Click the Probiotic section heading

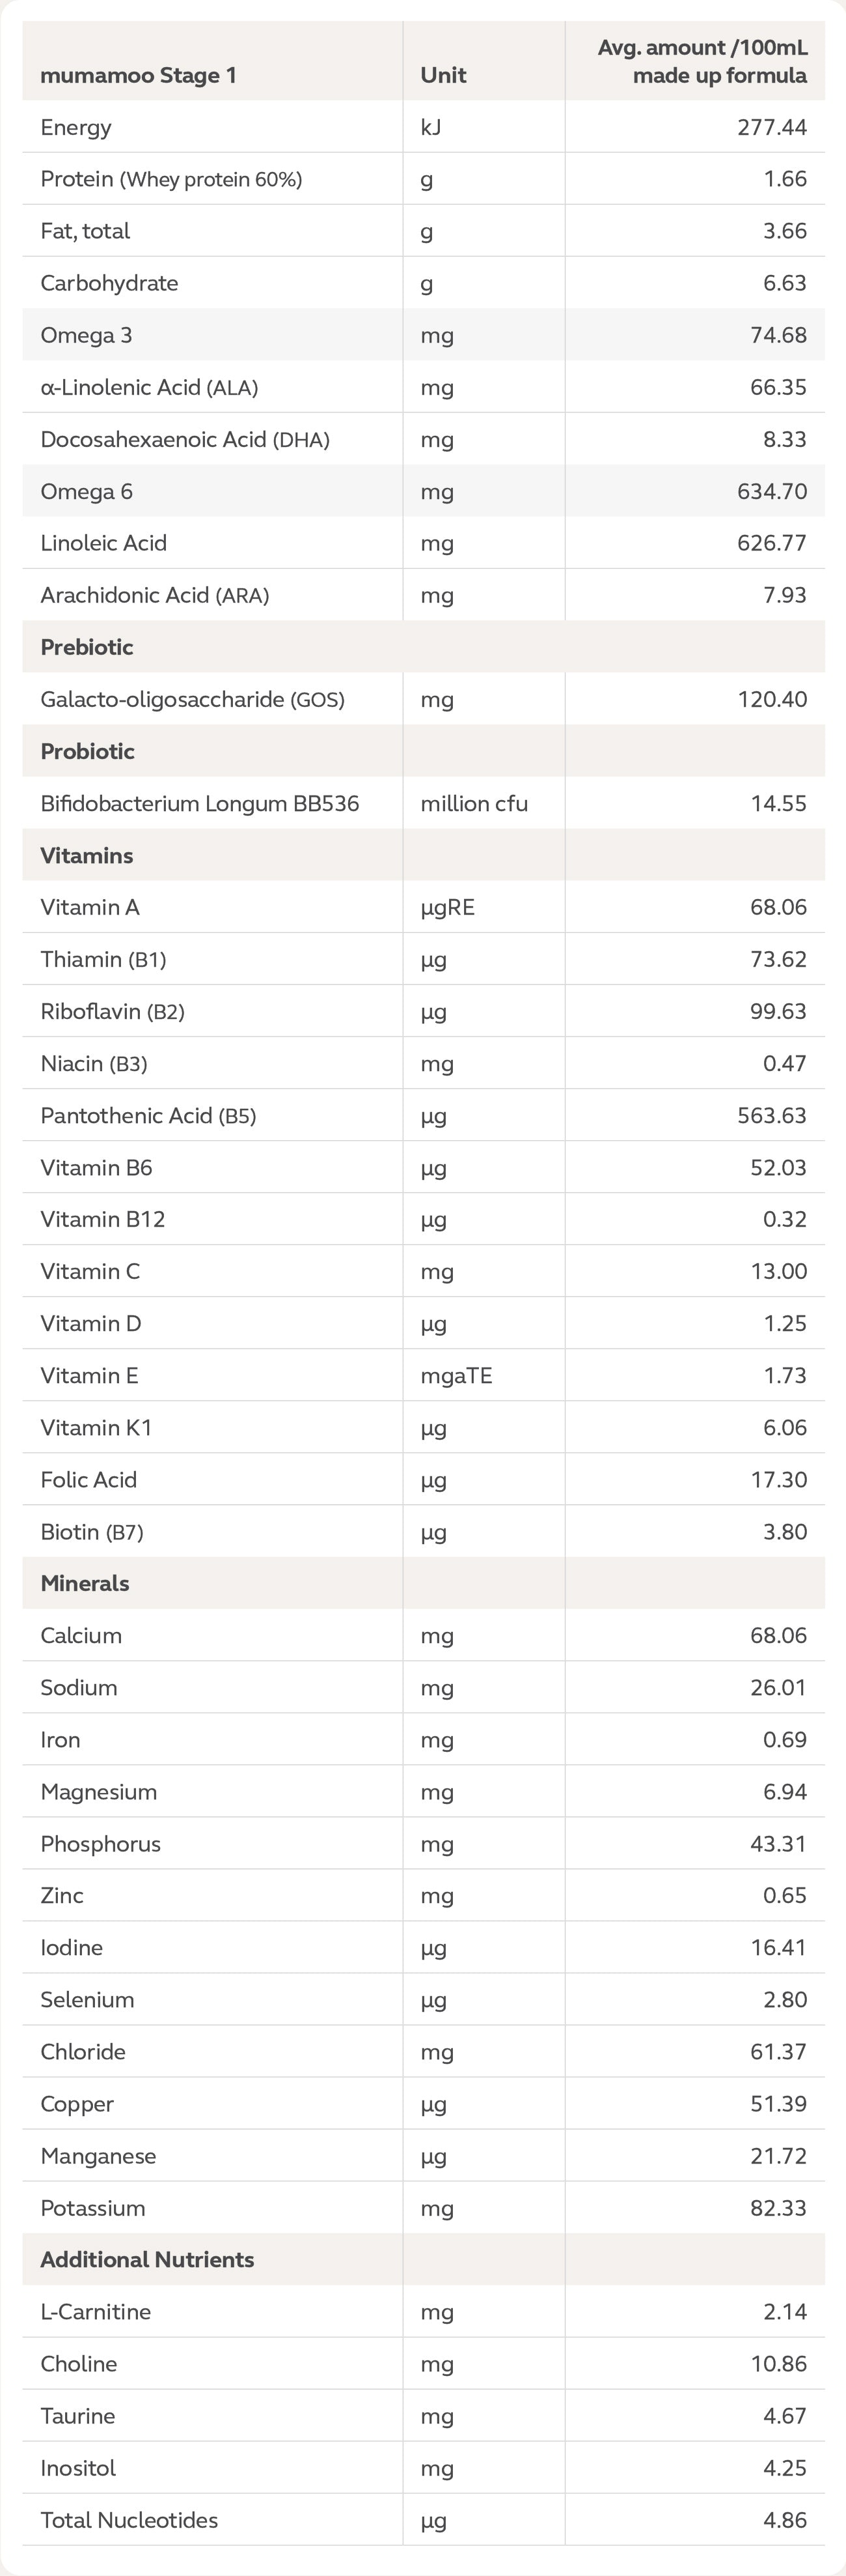[87, 752]
